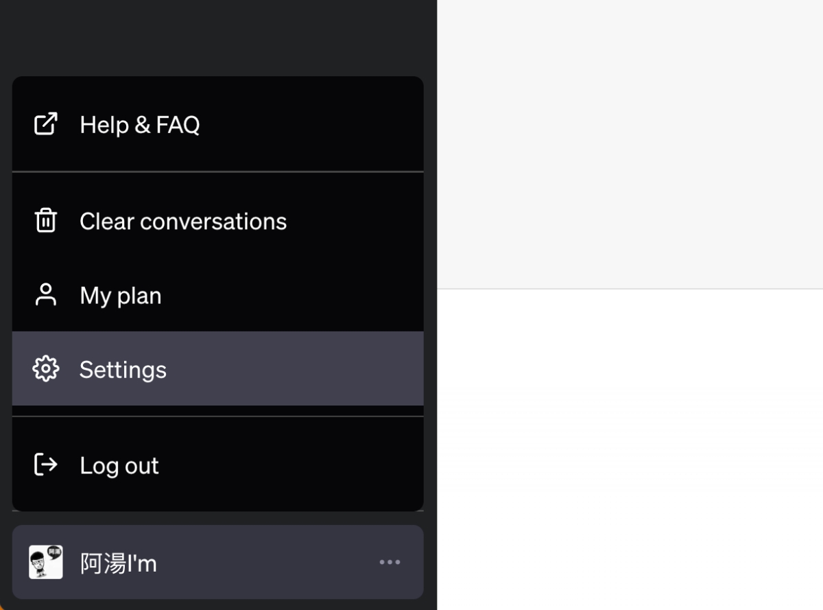
Task: Click blank space right of Clear conversations label
Action: click(x=357, y=221)
